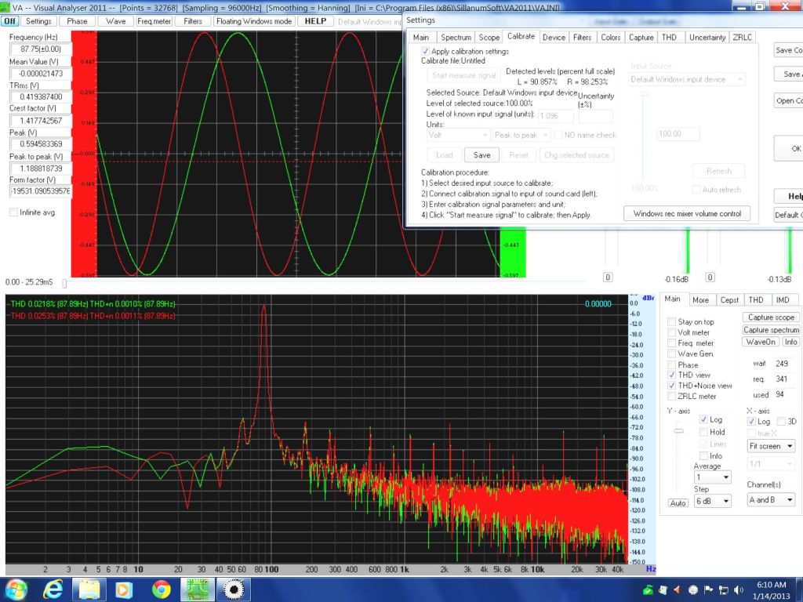Open the Peak to peak dropdown
The width and height of the screenshot is (803, 602).
(x=521, y=135)
